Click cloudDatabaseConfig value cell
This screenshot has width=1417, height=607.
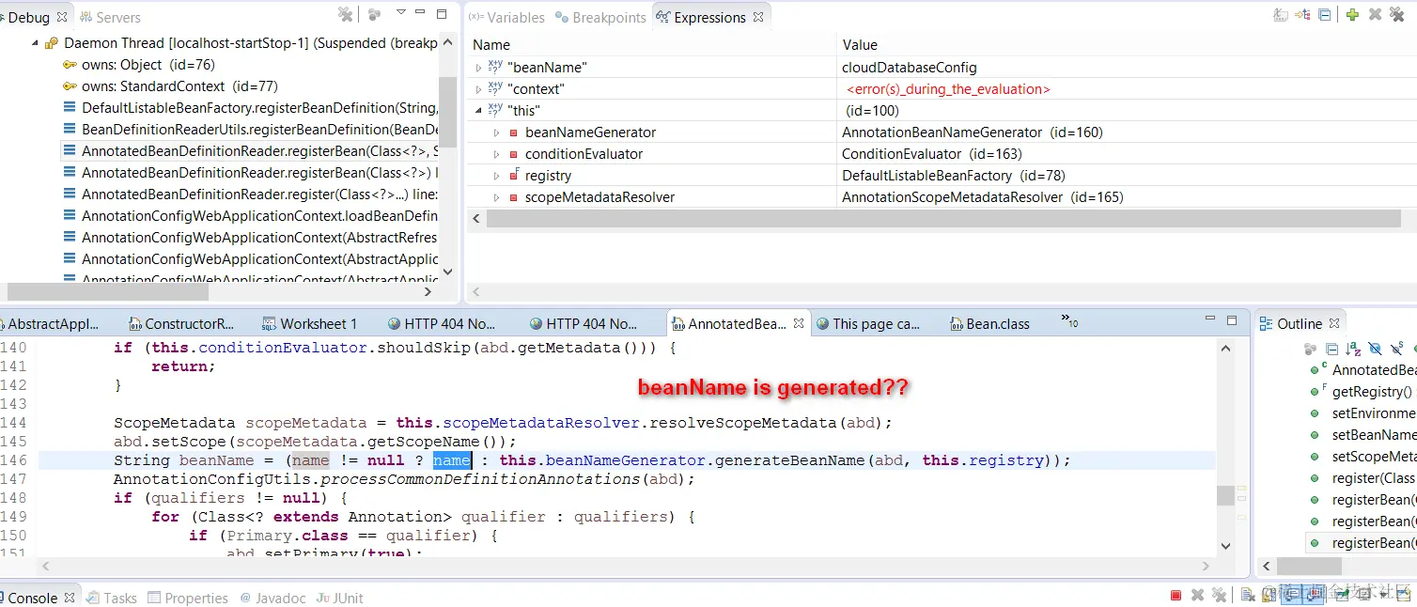909,68
